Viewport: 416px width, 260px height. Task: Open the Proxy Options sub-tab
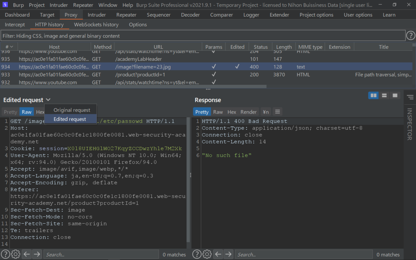coord(138,25)
